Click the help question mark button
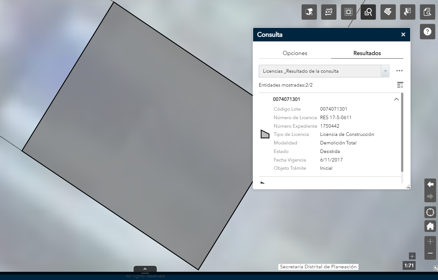Screen dimensions: 438x280 click(427, 32)
